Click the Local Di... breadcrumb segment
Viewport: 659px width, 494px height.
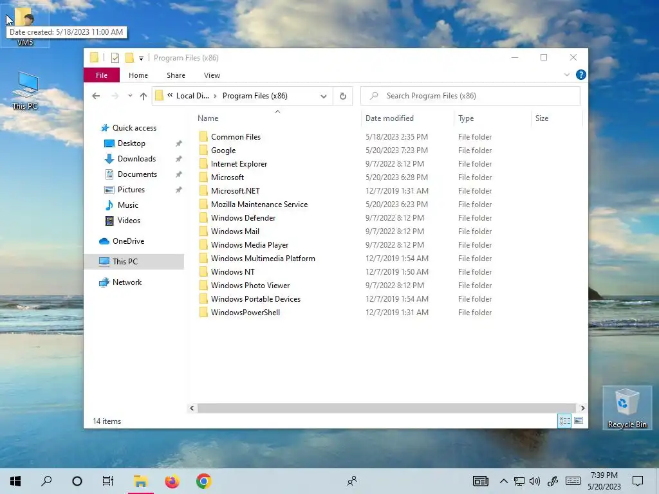pos(192,96)
